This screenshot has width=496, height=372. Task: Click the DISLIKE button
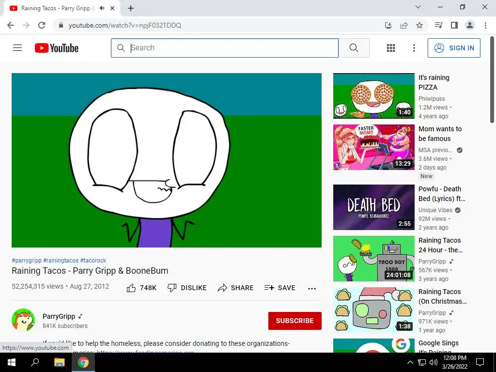pos(187,288)
